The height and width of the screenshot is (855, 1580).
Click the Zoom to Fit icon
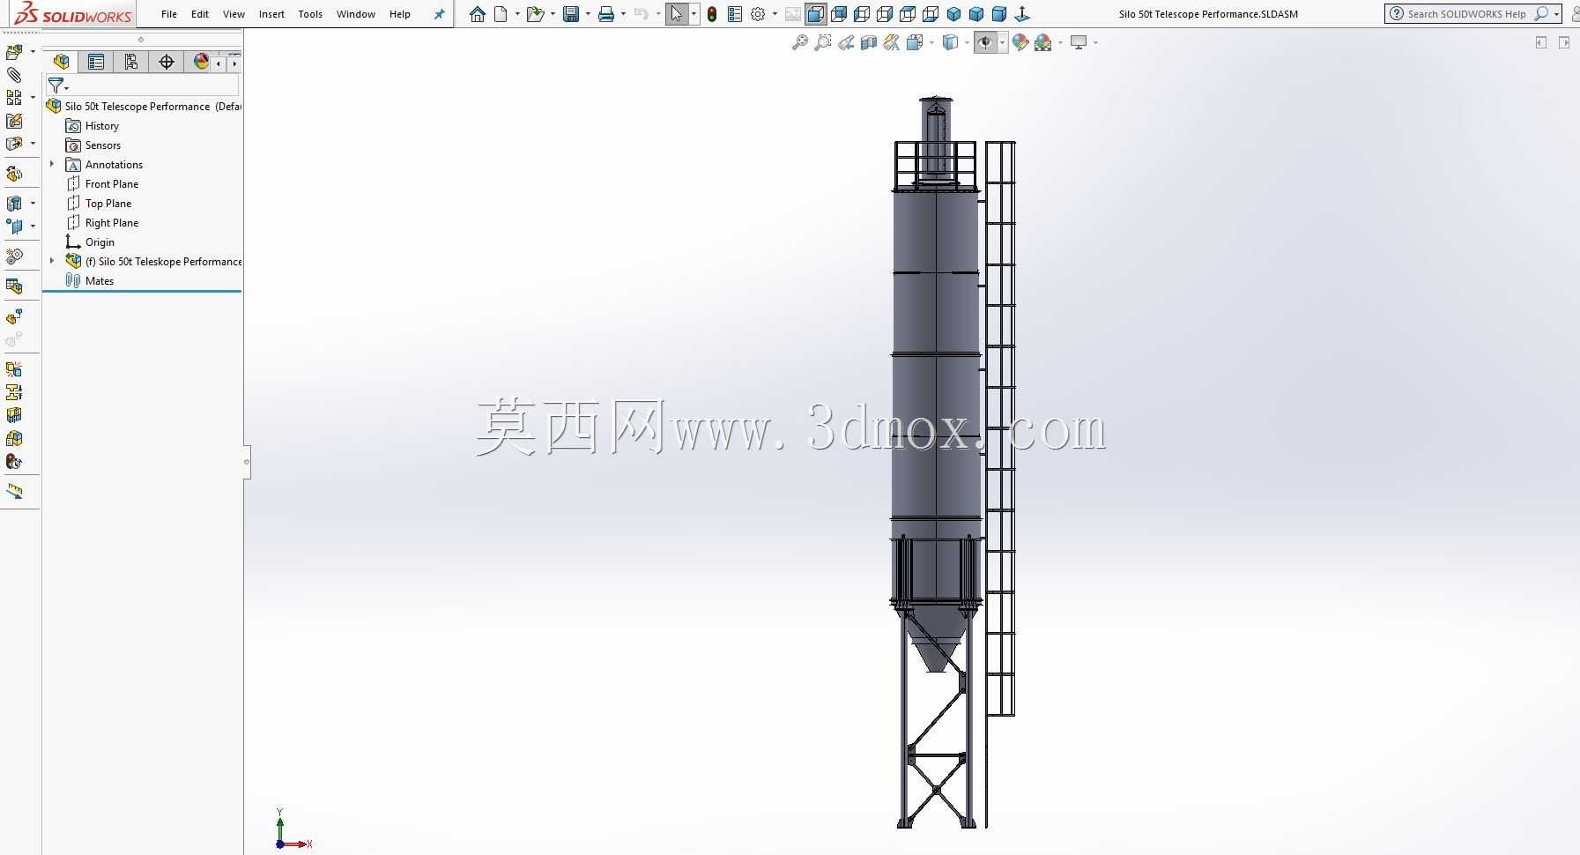click(x=800, y=42)
